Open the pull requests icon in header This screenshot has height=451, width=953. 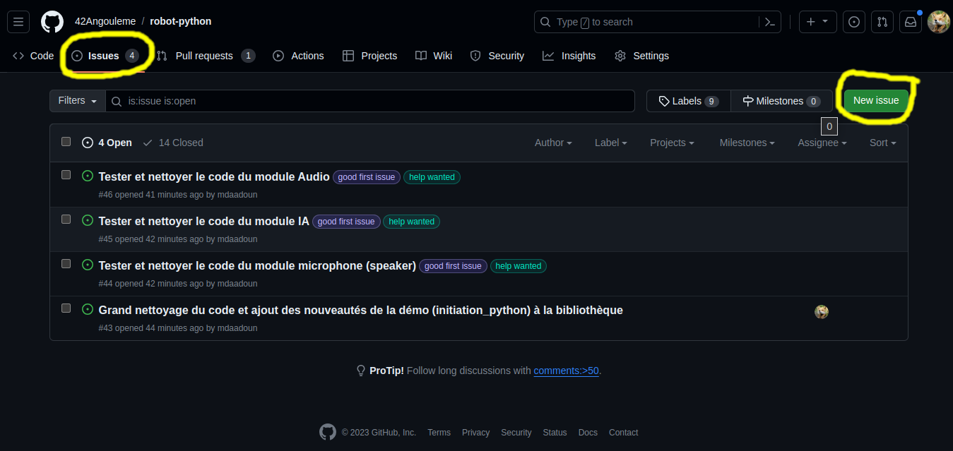(882, 22)
